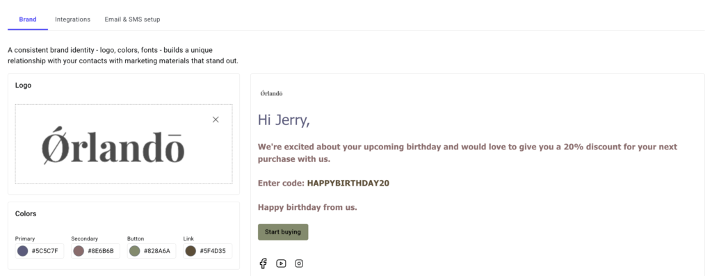Image resolution: width=712 pixels, height=276 pixels.
Task: Click the small Orlando logo in preview
Action: [x=272, y=93]
